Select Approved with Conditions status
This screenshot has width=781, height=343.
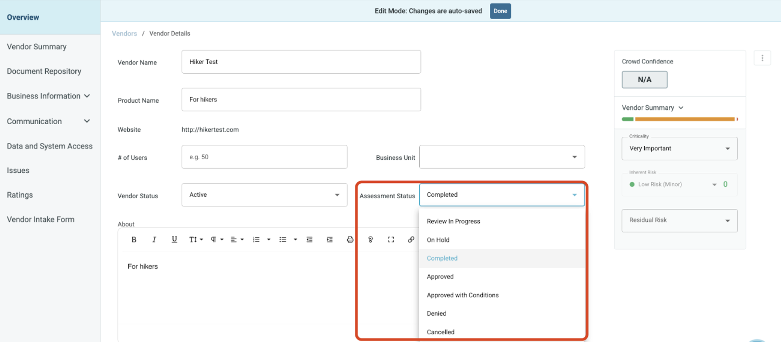(x=502, y=295)
